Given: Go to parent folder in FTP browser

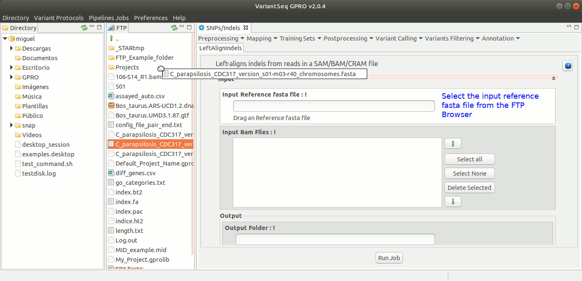Looking at the screenshot, I should 112,38.
